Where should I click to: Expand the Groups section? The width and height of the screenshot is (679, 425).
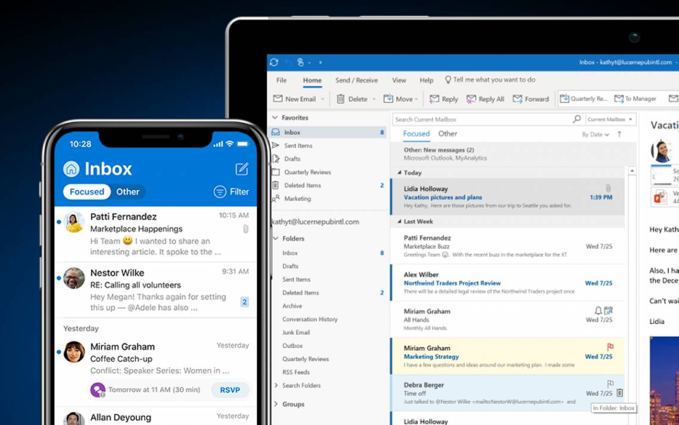coord(276,404)
